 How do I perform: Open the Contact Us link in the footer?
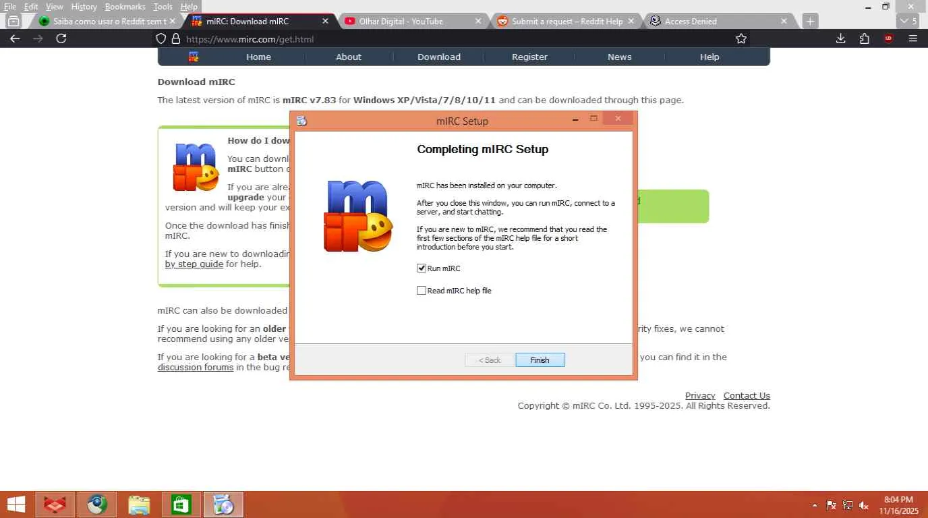(747, 396)
